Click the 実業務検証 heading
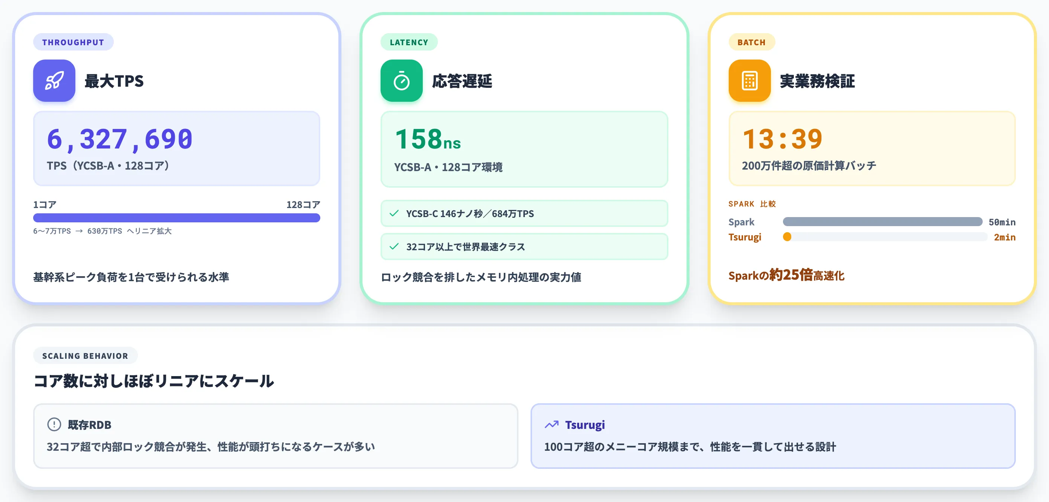The height and width of the screenshot is (502, 1049). [817, 81]
